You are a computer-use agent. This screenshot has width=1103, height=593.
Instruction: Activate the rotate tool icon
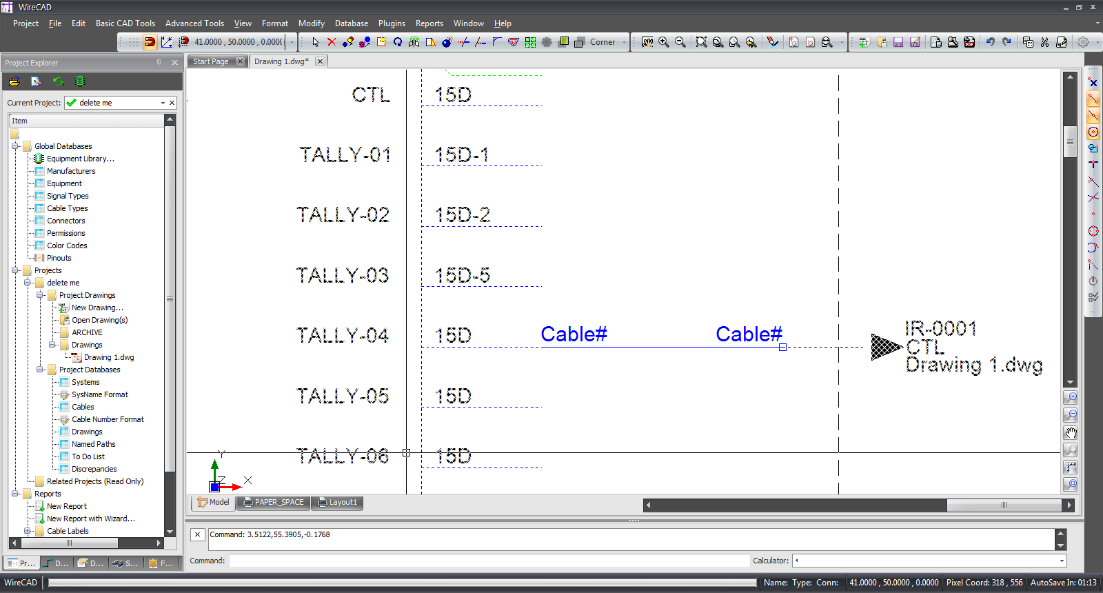[398, 42]
